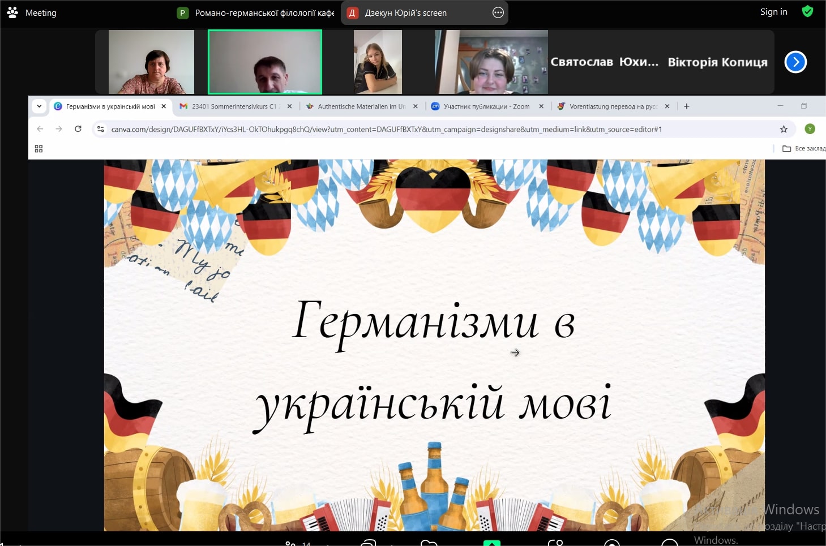Open the apps grid icon on bookmarks bar
826x546 pixels.
(38, 149)
